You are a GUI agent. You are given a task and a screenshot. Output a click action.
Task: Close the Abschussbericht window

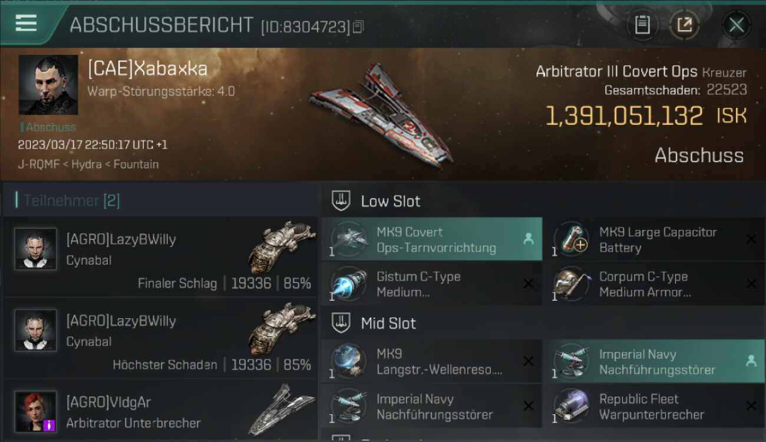pos(737,25)
